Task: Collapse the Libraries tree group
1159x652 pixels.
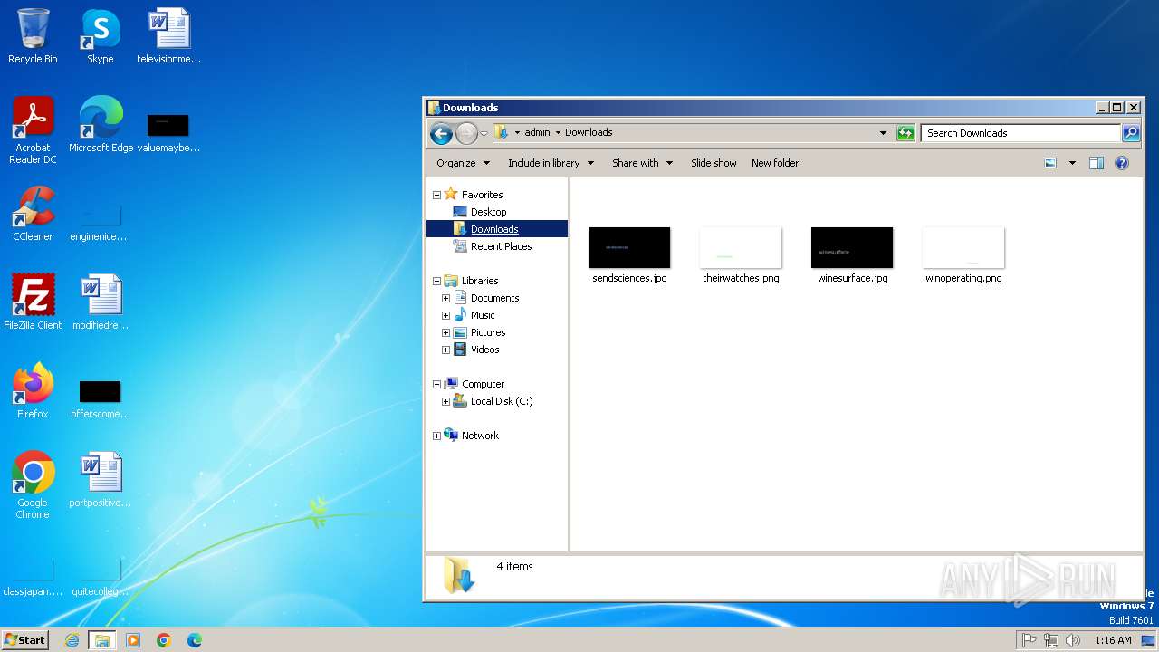Action: tap(436, 281)
